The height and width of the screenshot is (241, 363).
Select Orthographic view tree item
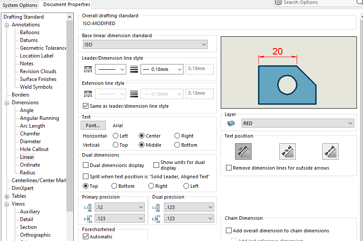(35, 235)
